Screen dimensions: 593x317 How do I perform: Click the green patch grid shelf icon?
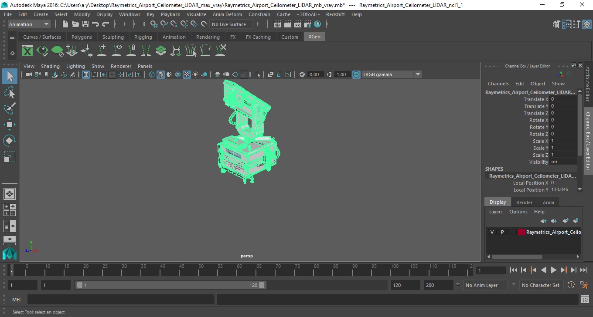(x=161, y=51)
